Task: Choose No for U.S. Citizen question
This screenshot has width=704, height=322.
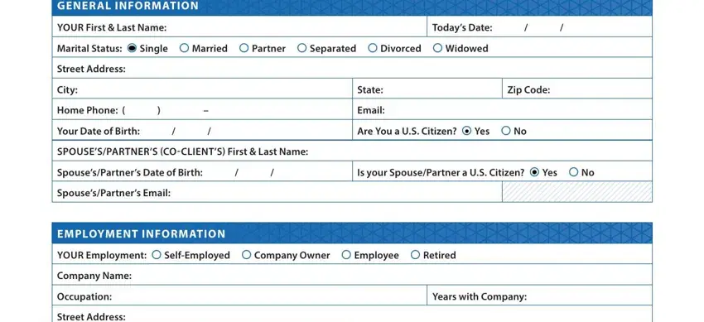Action: (506, 131)
